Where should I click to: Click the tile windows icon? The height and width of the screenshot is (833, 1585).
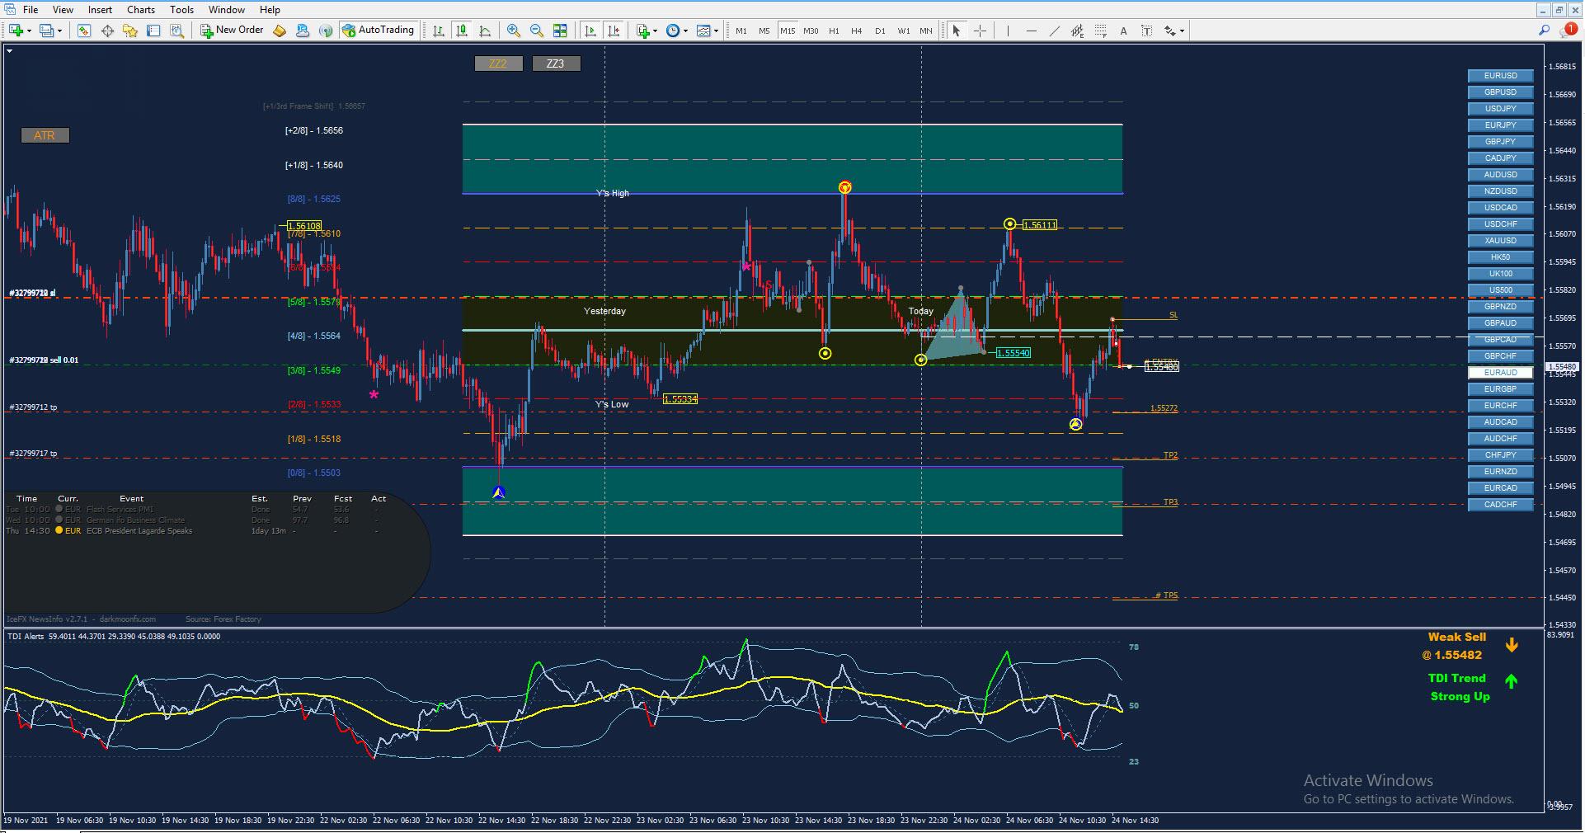(560, 31)
